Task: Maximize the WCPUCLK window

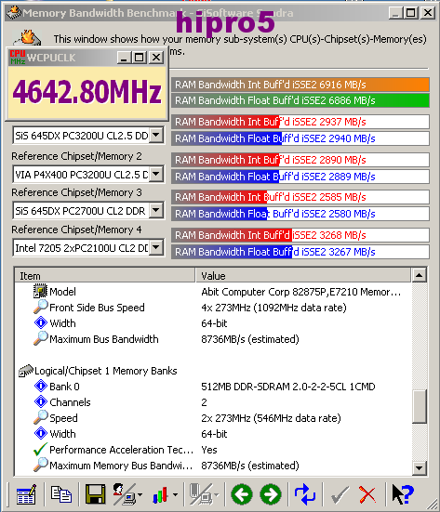Action: pos(139,58)
